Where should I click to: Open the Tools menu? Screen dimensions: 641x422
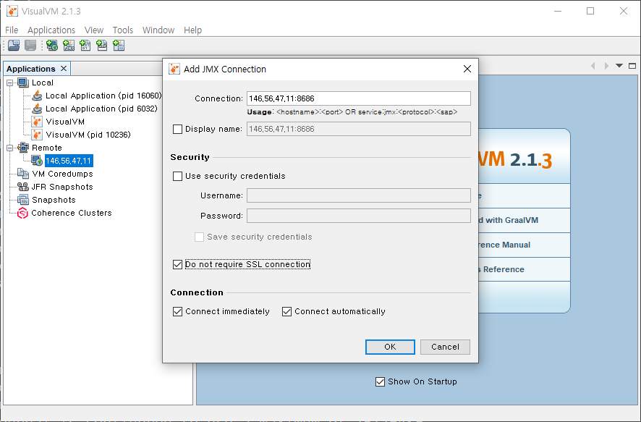[123, 30]
